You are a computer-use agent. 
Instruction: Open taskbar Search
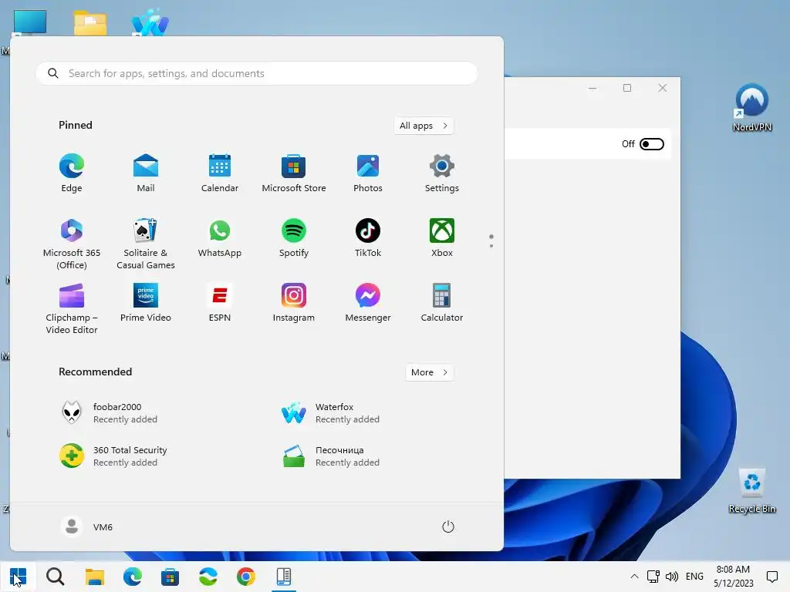point(56,577)
